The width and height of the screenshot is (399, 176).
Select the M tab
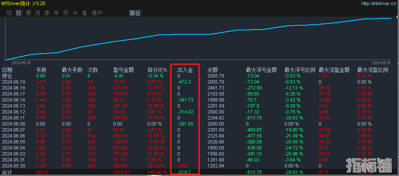pos(75,13)
